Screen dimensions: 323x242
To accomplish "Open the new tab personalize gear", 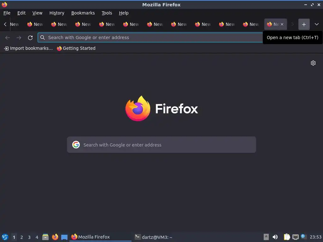I will click(x=313, y=63).
